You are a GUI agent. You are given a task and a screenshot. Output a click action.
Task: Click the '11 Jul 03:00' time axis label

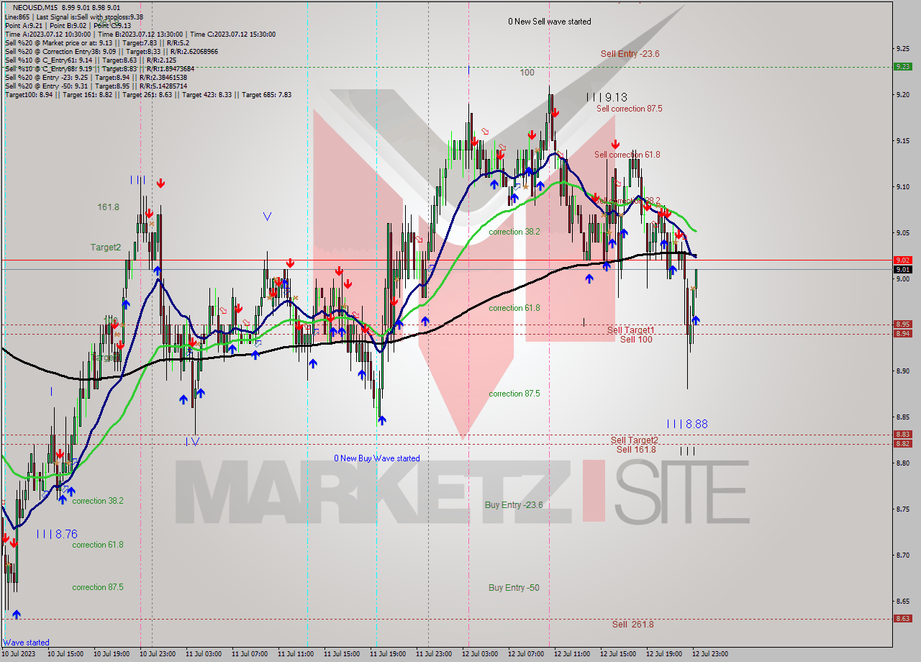pos(203,654)
